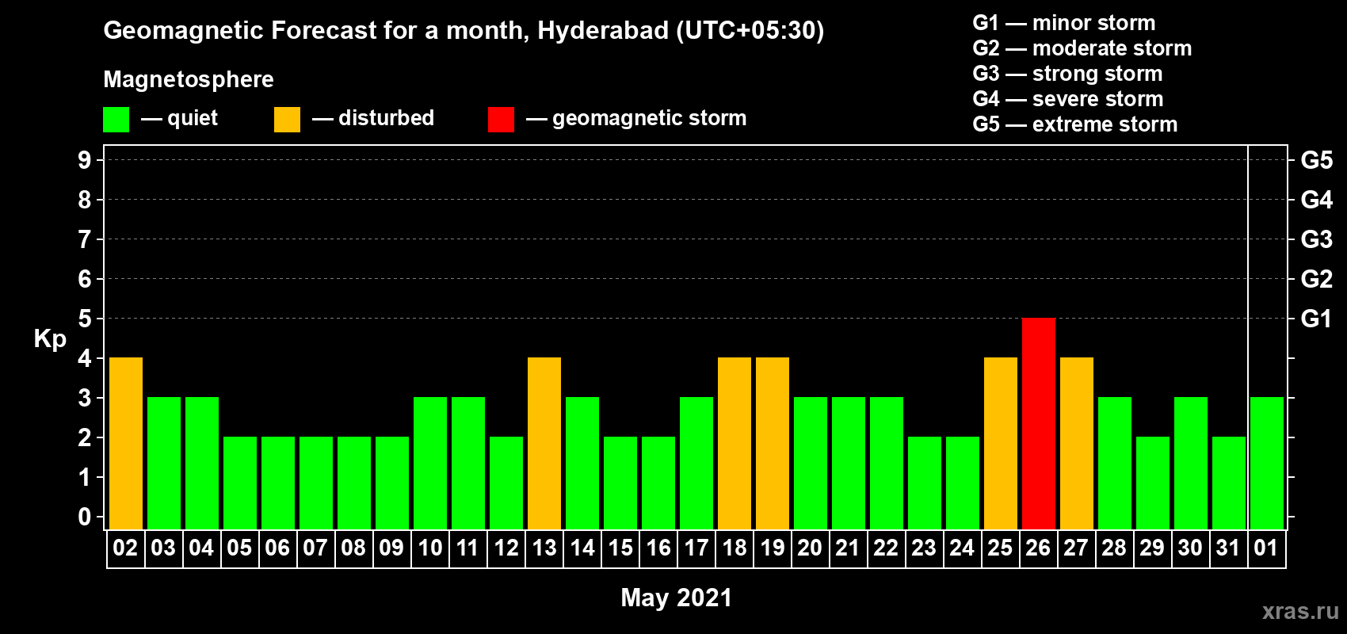Image resolution: width=1347 pixels, height=634 pixels.
Task: Click the Kp axis value 5
Action: (x=85, y=319)
